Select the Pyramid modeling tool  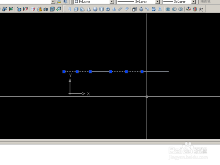click(114, 9)
